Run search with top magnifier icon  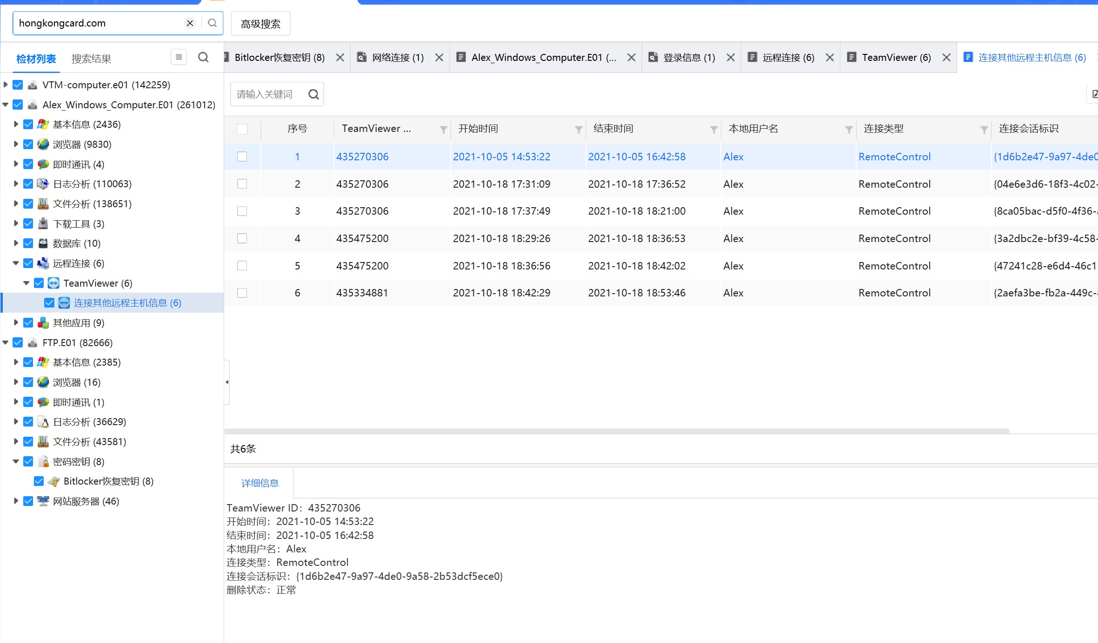(212, 23)
